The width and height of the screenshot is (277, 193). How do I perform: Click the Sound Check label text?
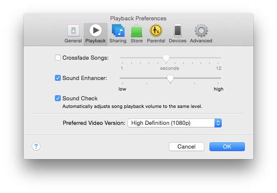tap(80, 98)
